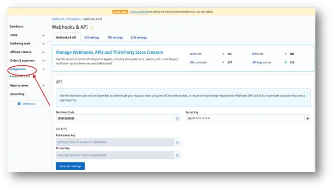This screenshot has width=333, height=189.
Task: Switch to the IPN settings tab
Action: coord(115,38)
